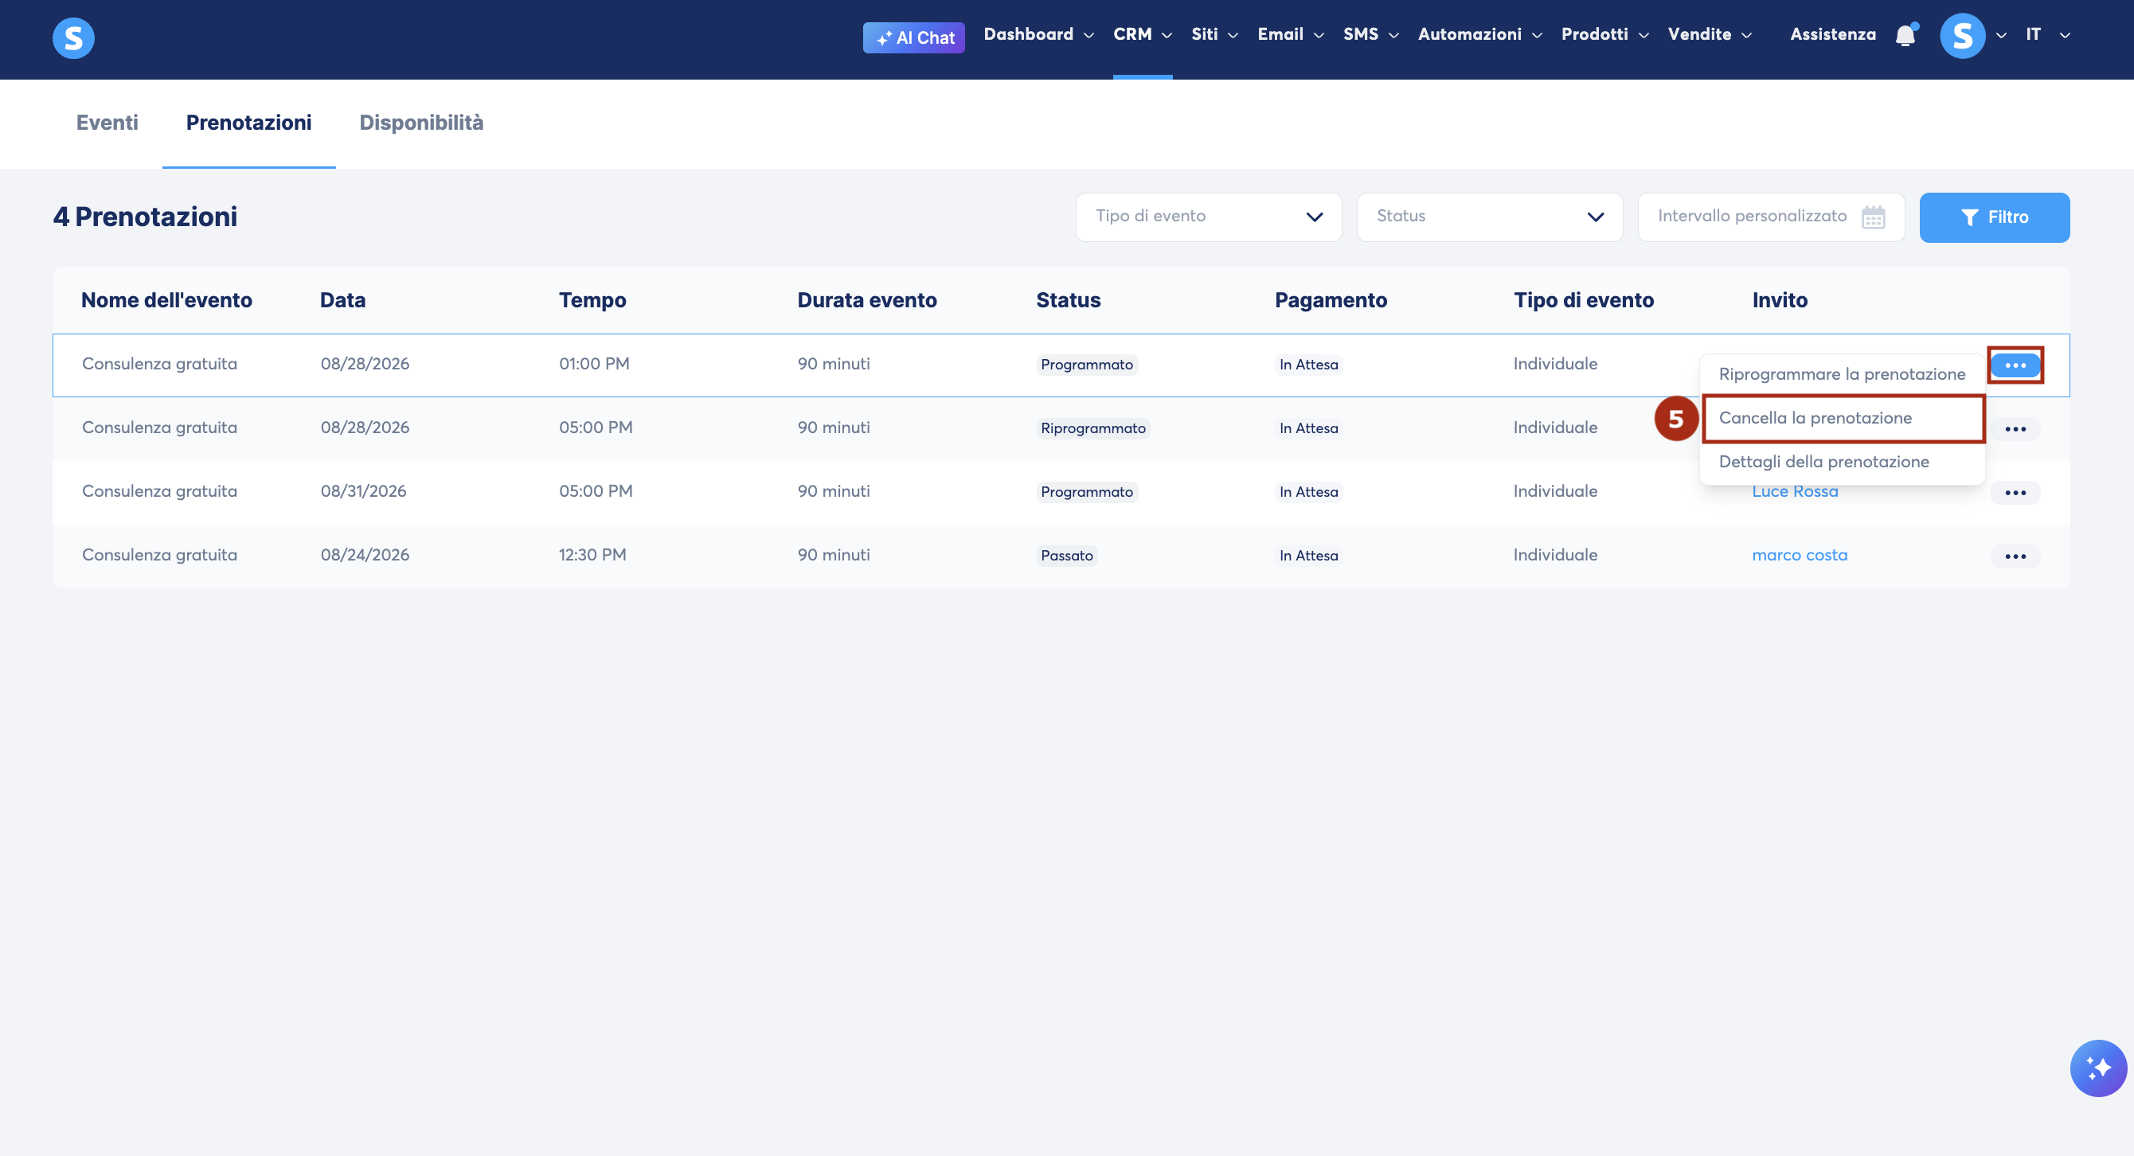Expand the Automazioni menu
2134x1156 pixels.
1479,34
